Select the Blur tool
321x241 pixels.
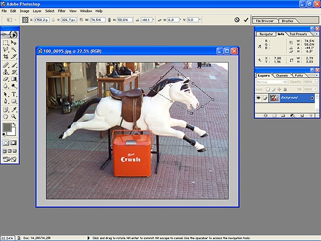pyautogui.click(x=6, y=86)
